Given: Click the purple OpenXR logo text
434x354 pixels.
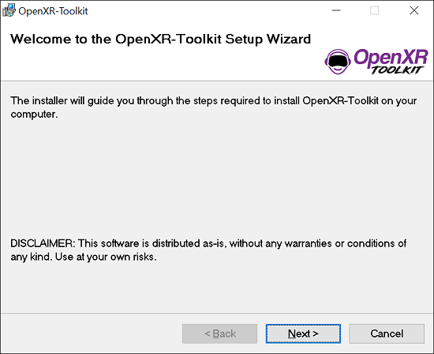Looking at the screenshot, I should coord(391,58).
